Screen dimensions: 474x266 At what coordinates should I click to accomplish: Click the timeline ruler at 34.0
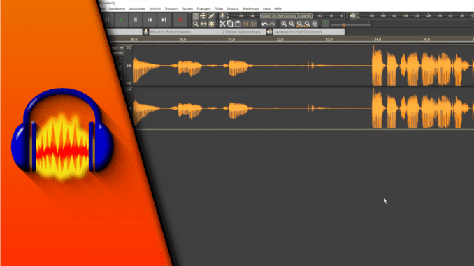pos(378,40)
